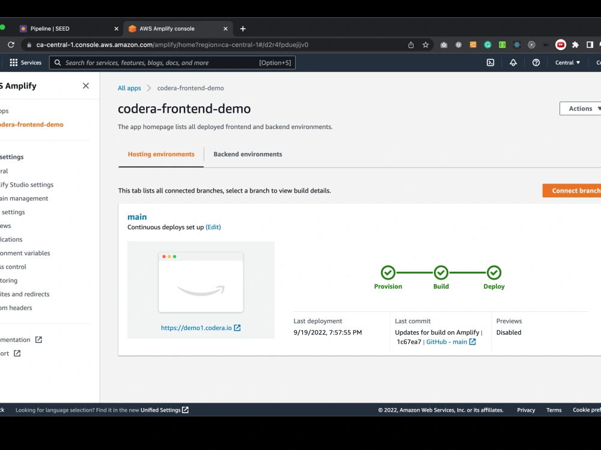601x450 pixels.
Task: Click the (Edit) continuous deploys link
Action: (x=213, y=227)
